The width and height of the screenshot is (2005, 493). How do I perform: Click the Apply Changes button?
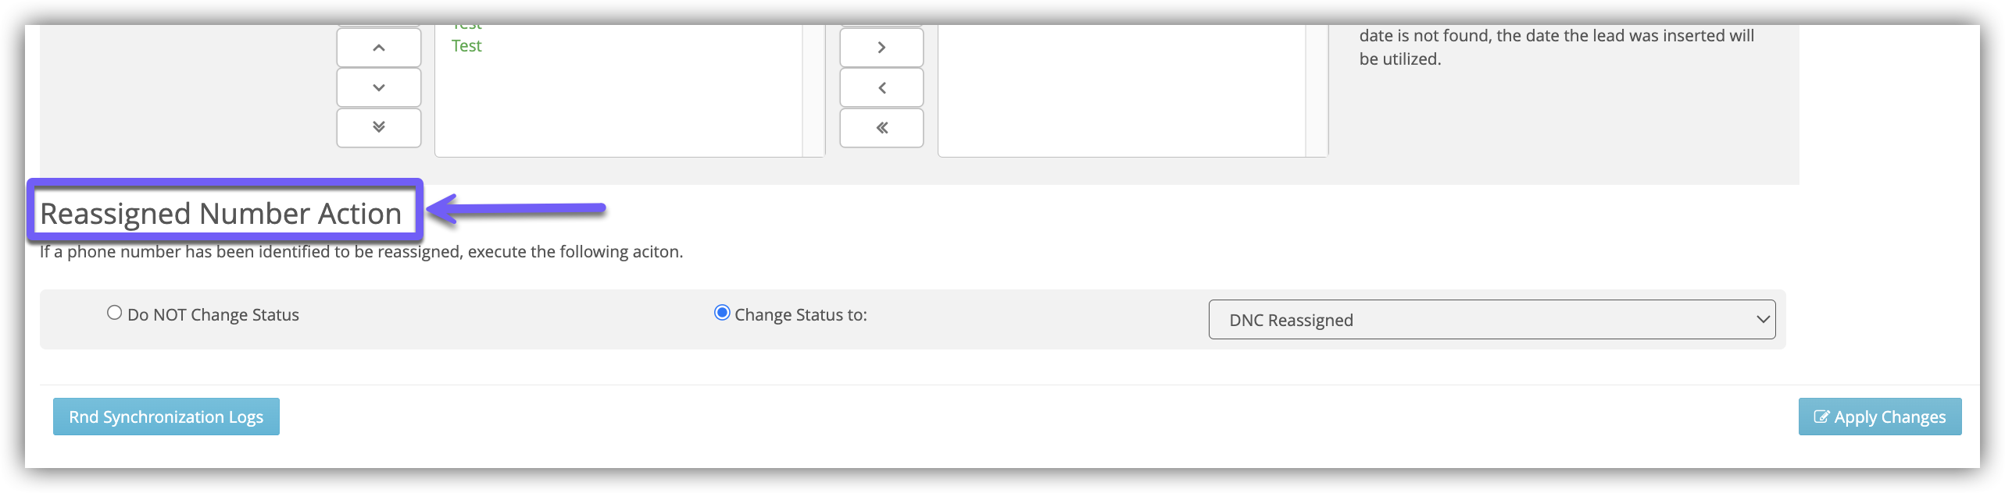click(x=1879, y=417)
